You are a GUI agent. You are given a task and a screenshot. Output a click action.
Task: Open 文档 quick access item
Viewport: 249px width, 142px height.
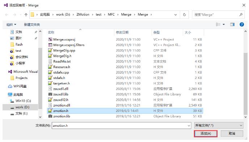pos(16,32)
